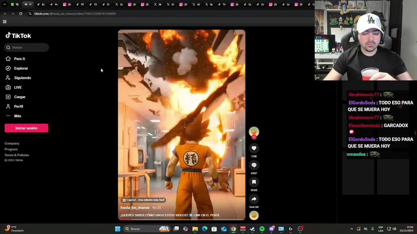Screen dimensions: 417x234
Task: Reload the page with the refresh icon
Action: 21,14
